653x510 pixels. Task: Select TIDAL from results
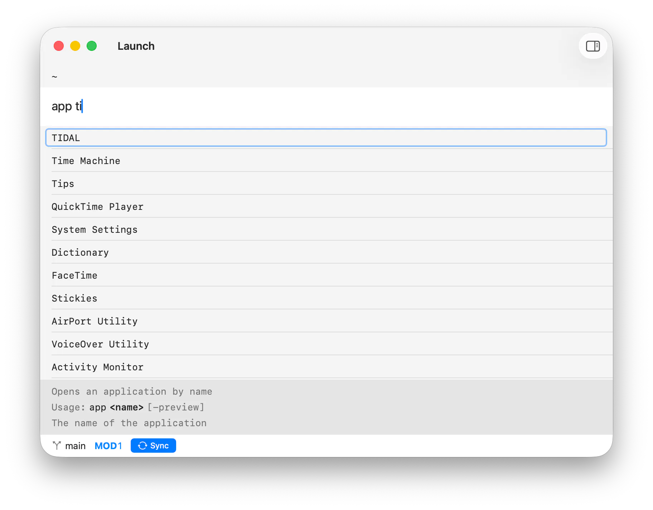pyautogui.click(x=326, y=138)
